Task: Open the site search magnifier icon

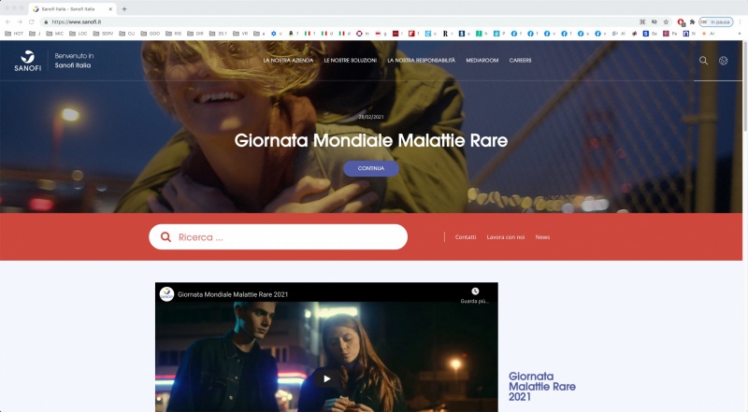Action: 704,61
